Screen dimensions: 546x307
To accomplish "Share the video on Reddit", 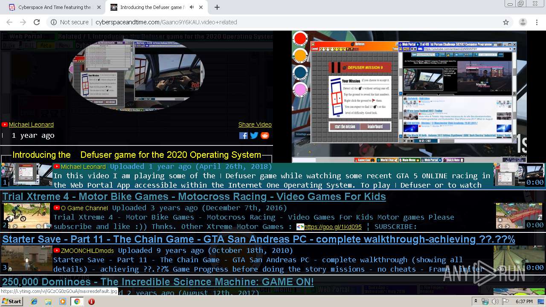I will coord(265,136).
